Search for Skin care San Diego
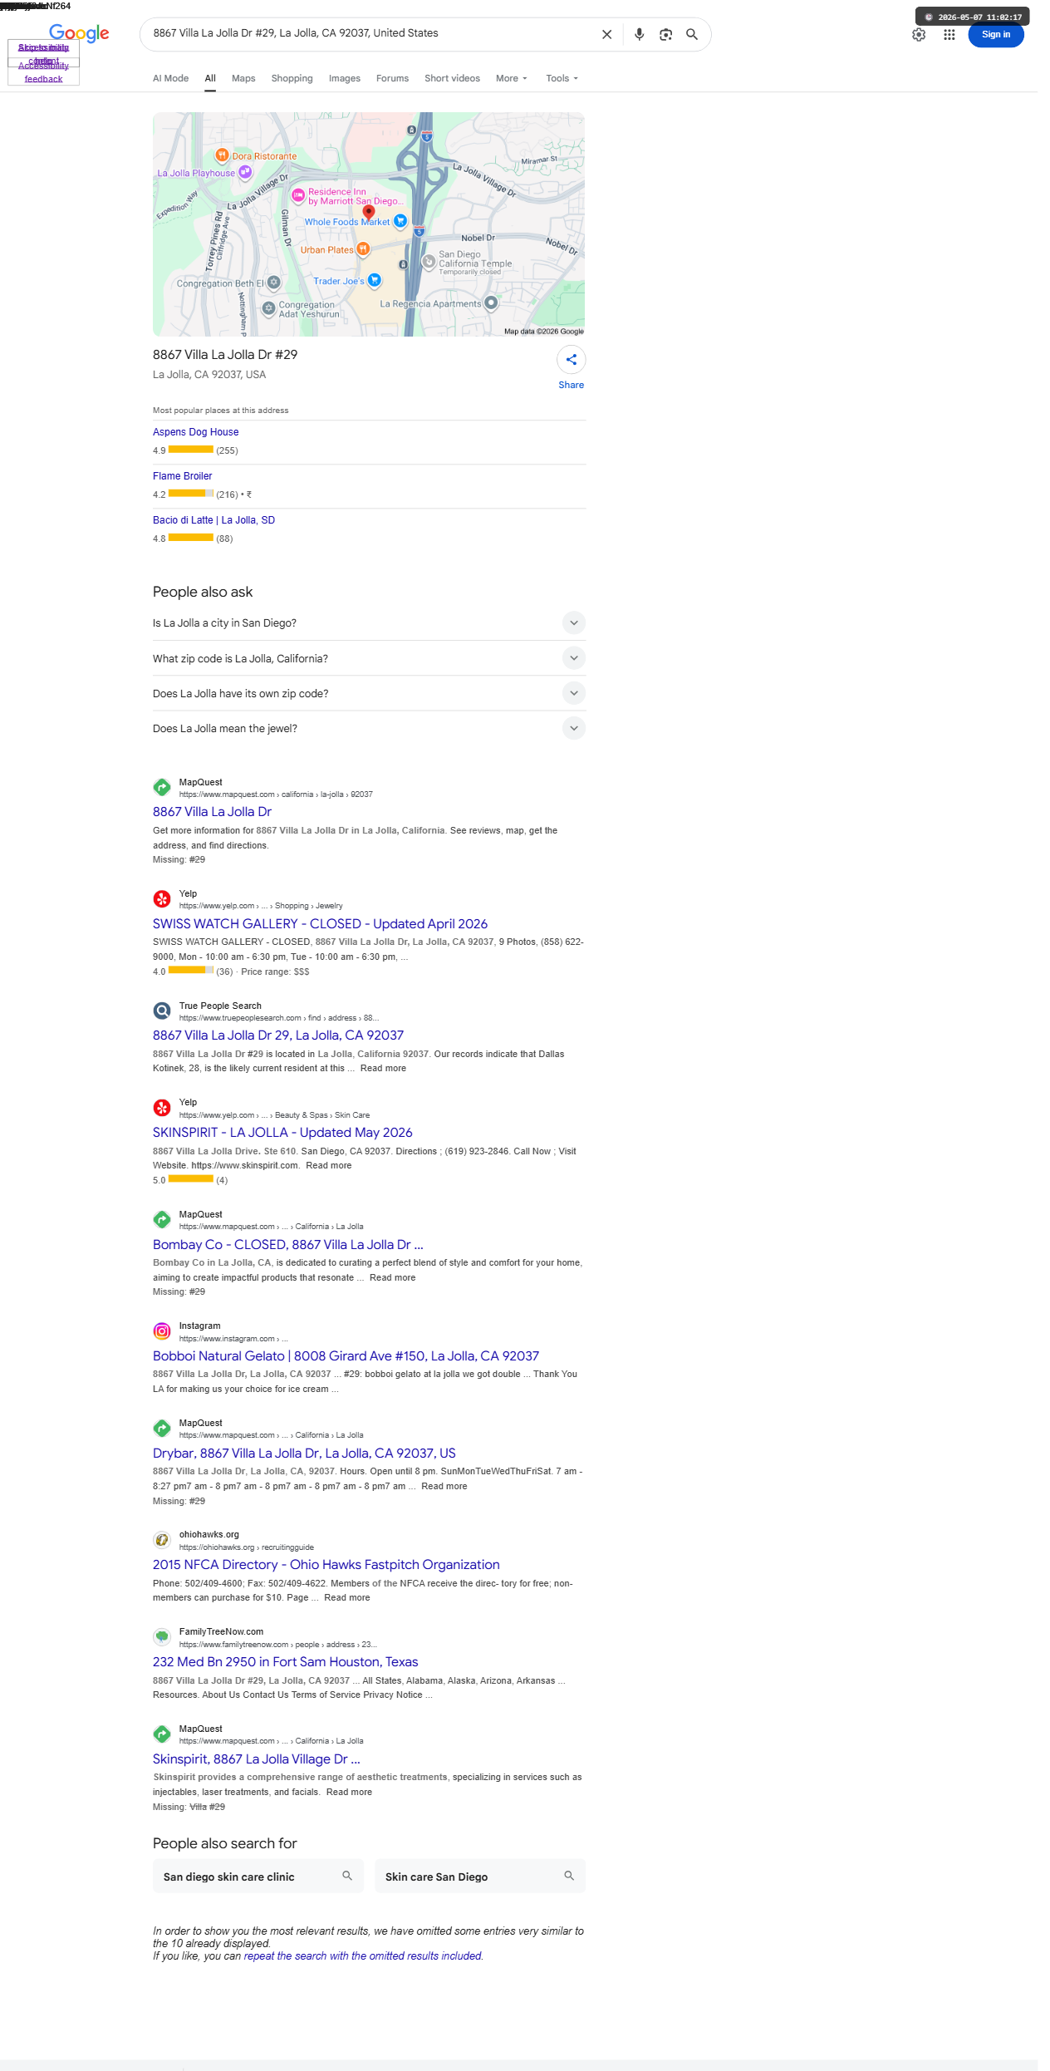This screenshot has width=1050, height=2071. click(480, 1877)
